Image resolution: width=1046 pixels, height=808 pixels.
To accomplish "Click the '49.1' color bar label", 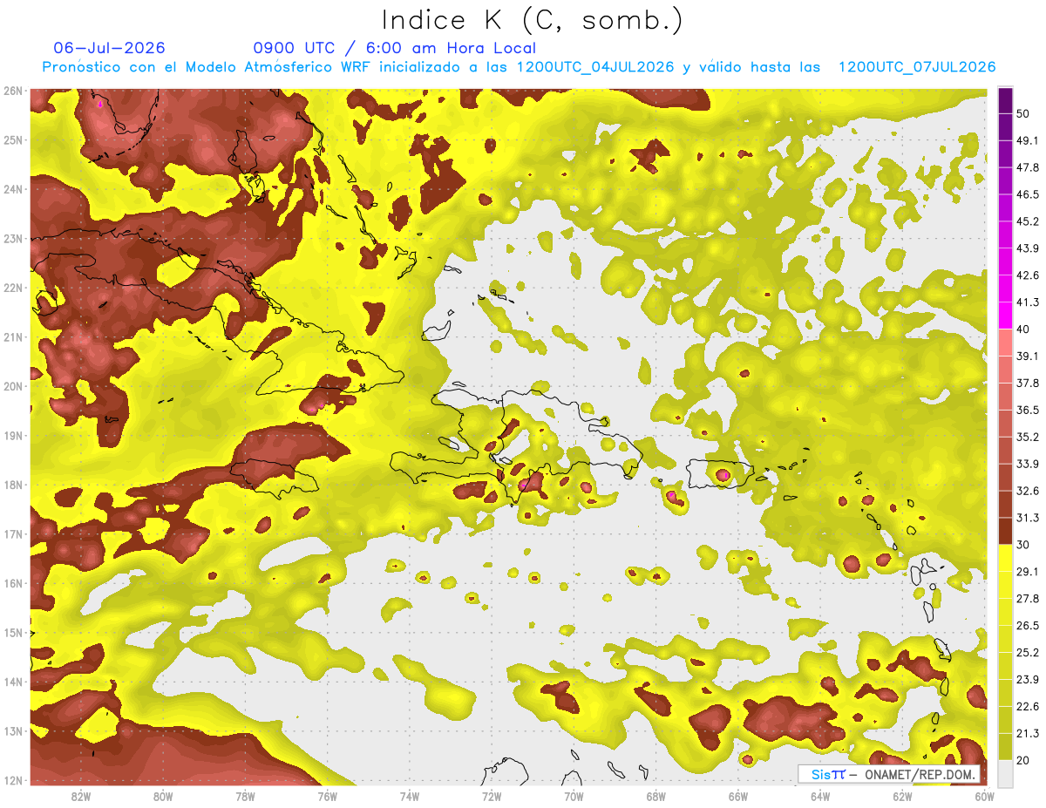I will click(x=1027, y=140).
